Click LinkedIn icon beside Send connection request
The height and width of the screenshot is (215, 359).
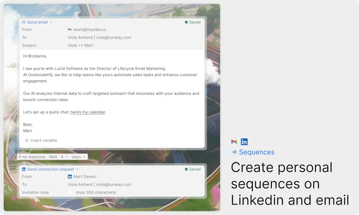click(24, 169)
